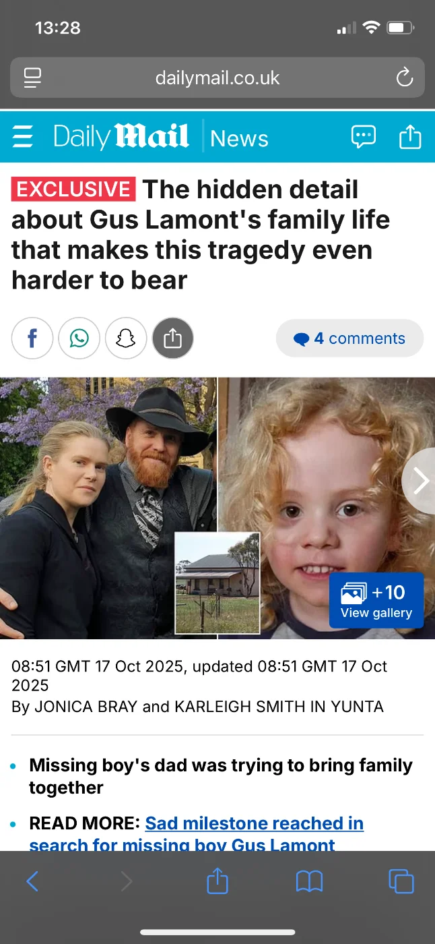The image size is (435, 944).
Task: Show all Safari tabs
Action: coord(401,881)
